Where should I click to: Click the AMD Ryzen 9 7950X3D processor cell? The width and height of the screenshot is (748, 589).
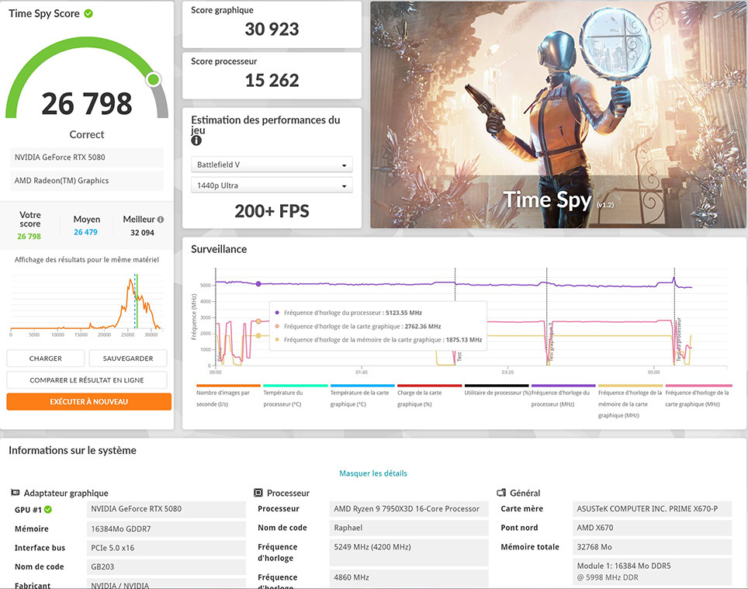click(x=409, y=509)
